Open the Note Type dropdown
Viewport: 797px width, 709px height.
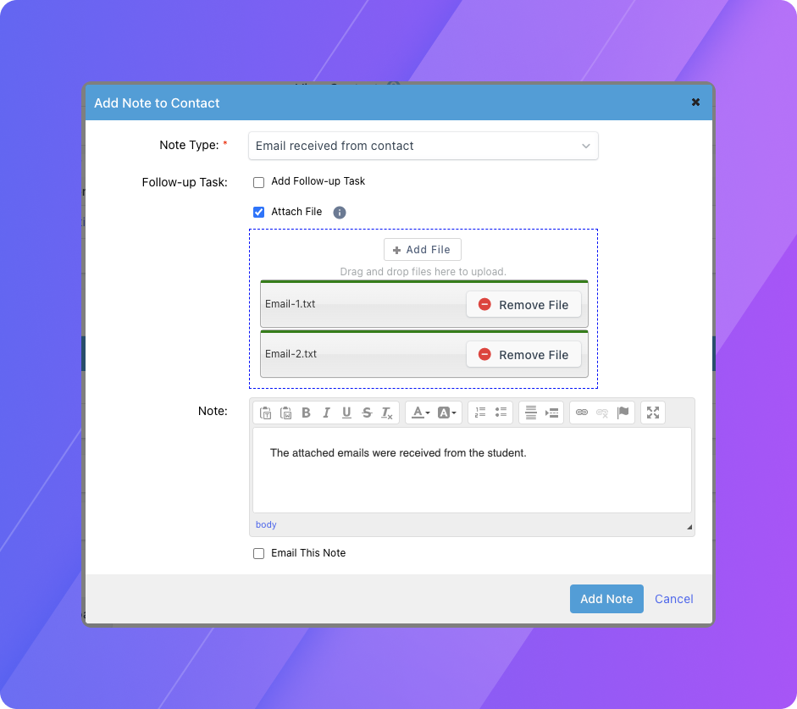pos(423,146)
